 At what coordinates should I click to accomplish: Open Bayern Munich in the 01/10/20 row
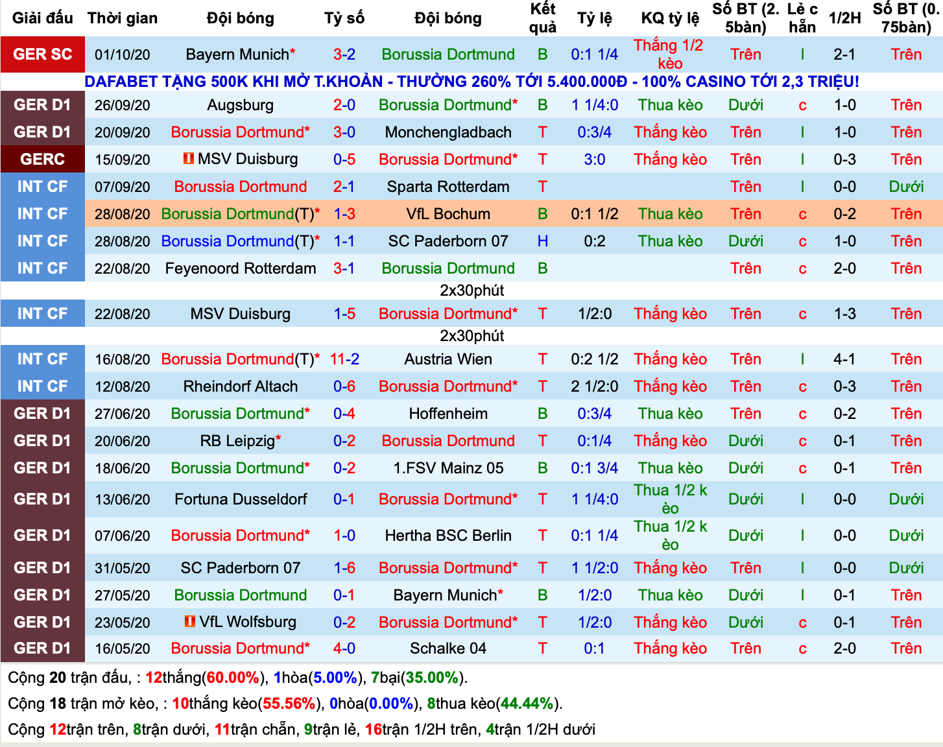(237, 54)
